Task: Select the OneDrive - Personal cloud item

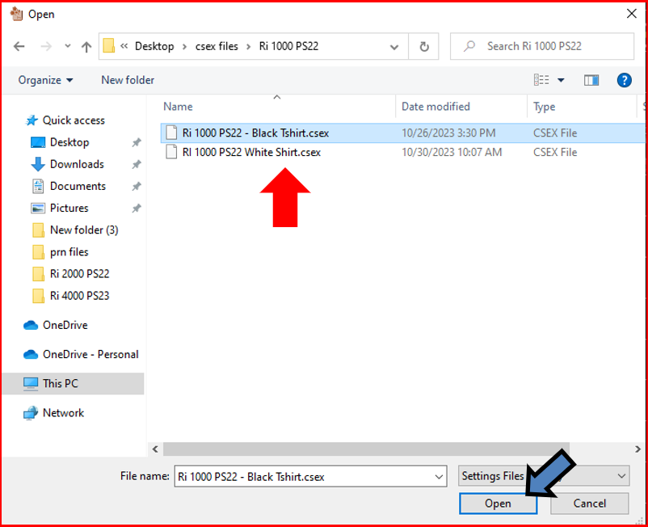Action: point(90,354)
